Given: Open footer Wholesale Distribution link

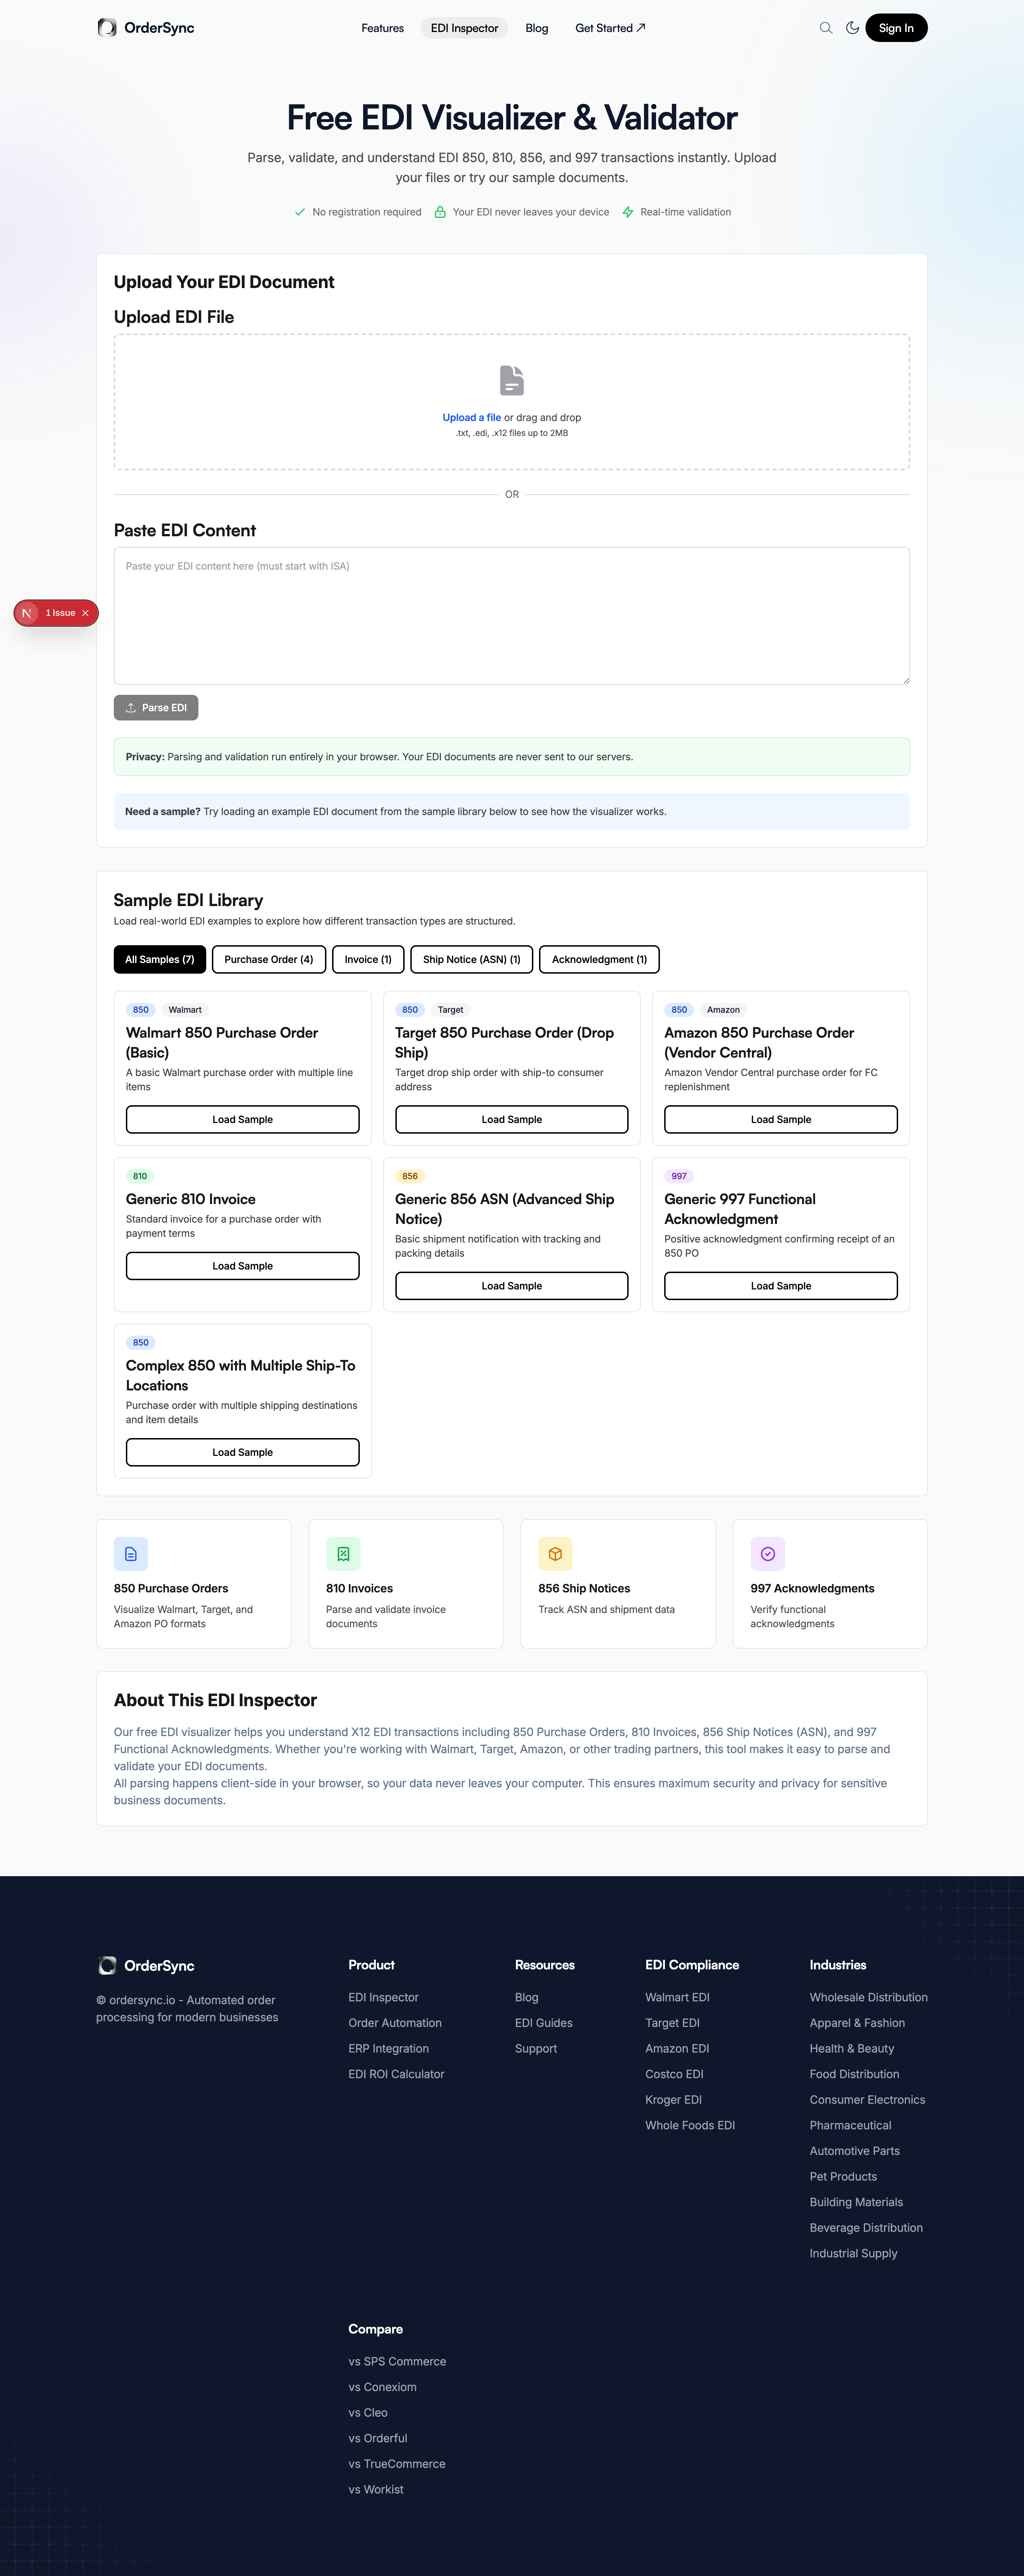Looking at the screenshot, I should [869, 1998].
